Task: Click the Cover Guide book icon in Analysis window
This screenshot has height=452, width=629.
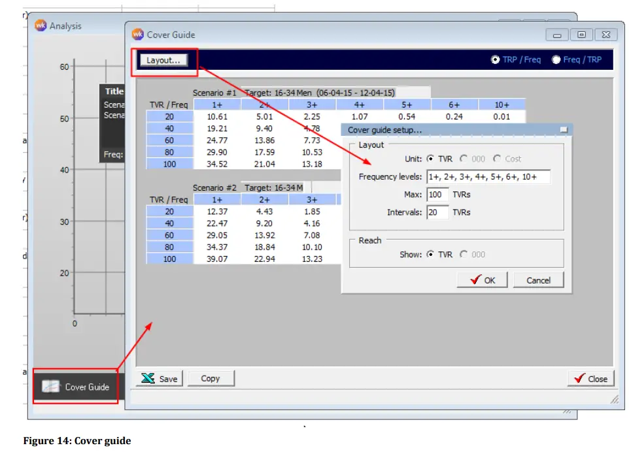Action: coord(51,386)
